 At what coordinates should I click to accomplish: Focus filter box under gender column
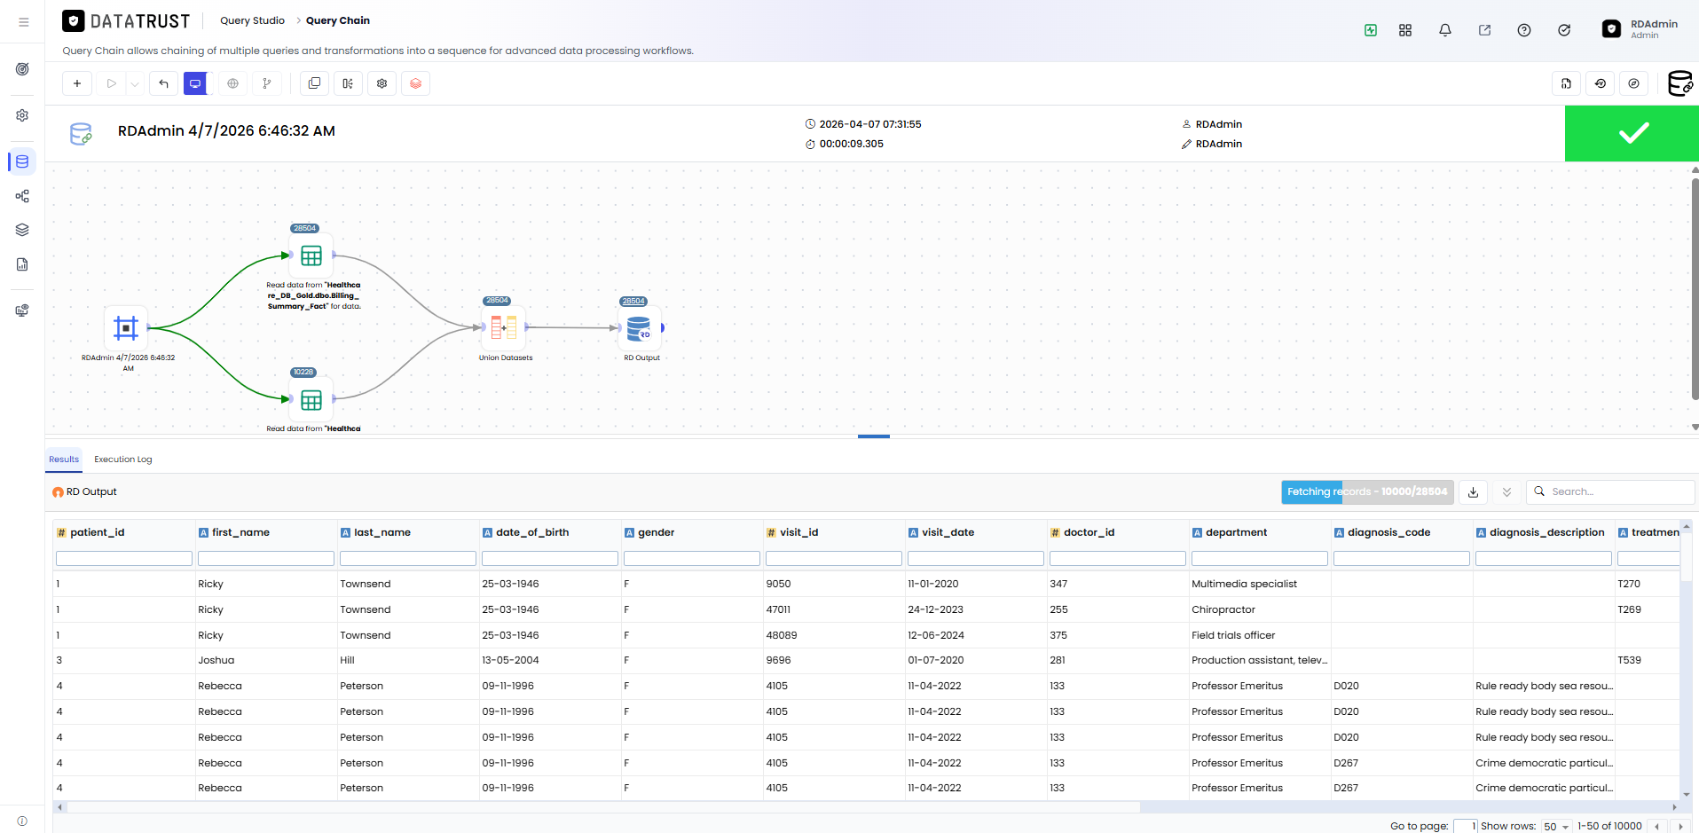click(x=692, y=558)
